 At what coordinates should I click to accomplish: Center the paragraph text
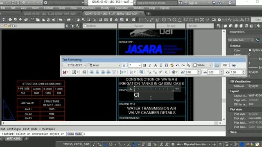coord(97,72)
